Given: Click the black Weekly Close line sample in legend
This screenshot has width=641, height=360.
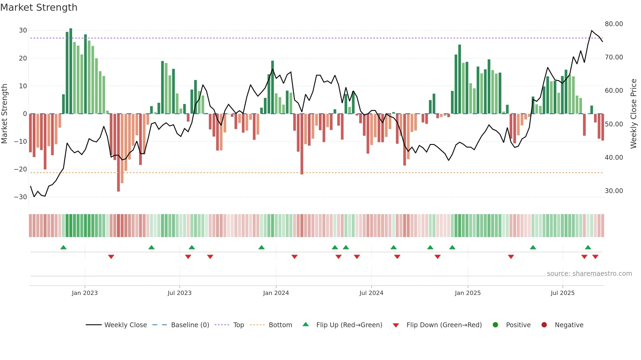Looking at the screenshot, I should pos(94,325).
